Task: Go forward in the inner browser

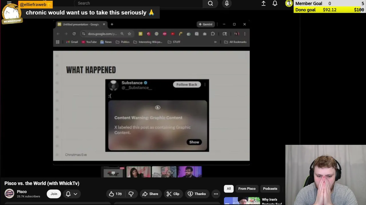Action: 66,34
